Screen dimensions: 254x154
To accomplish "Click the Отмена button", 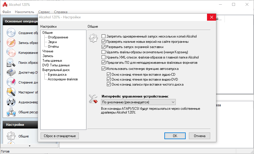I will [200, 136].
